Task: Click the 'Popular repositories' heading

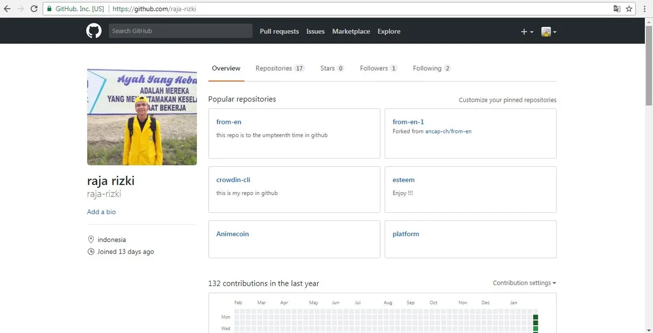Action: coord(242,99)
